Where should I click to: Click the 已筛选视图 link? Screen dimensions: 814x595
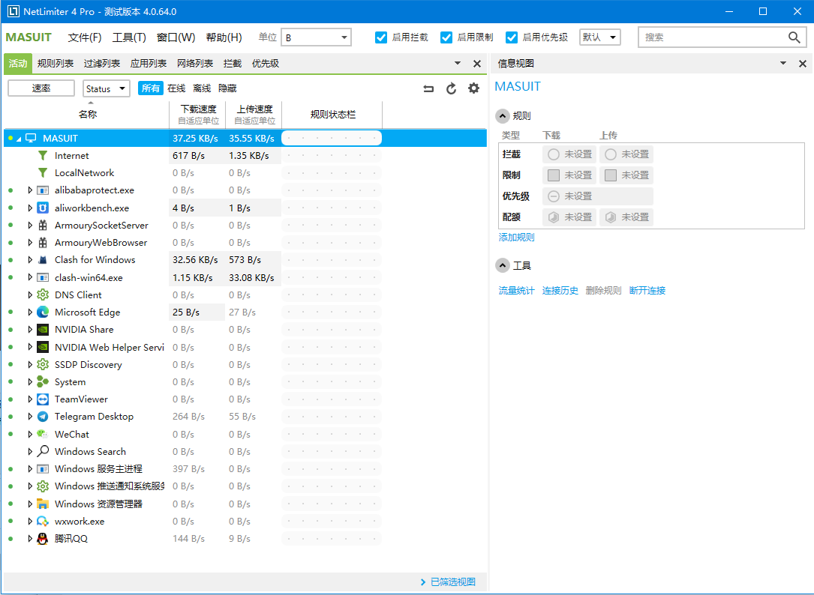pos(452,582)
